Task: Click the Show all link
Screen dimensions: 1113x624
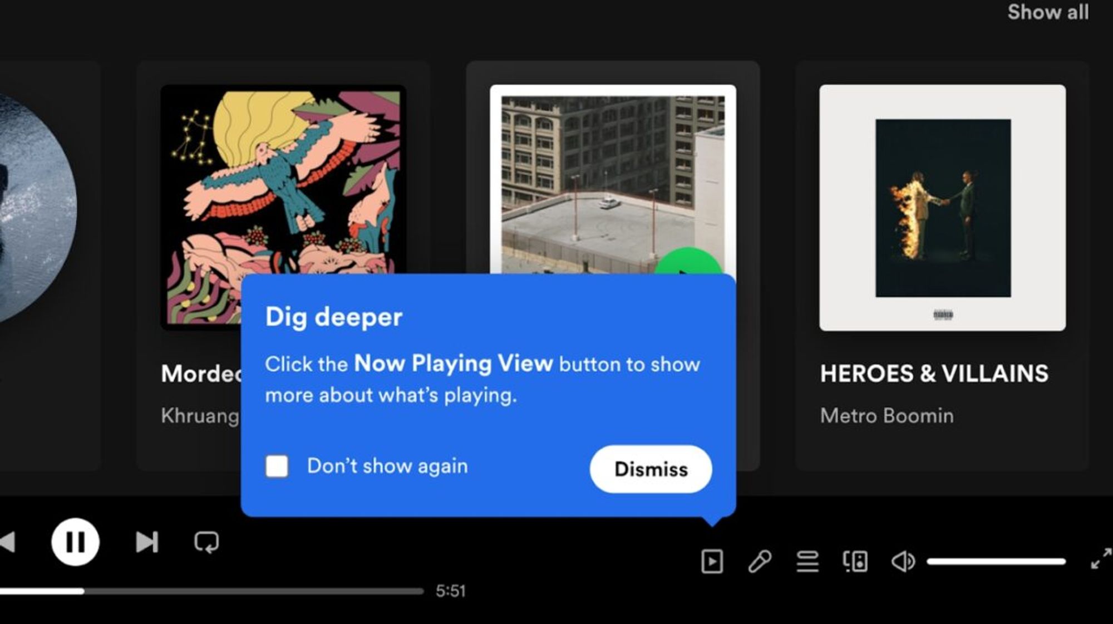Action: click(x=1047, y=12)
